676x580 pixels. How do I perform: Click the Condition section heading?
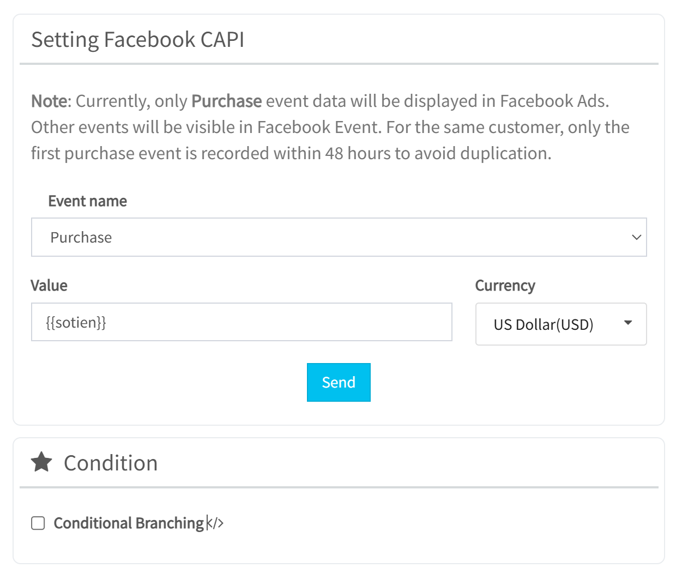(111, 463)
